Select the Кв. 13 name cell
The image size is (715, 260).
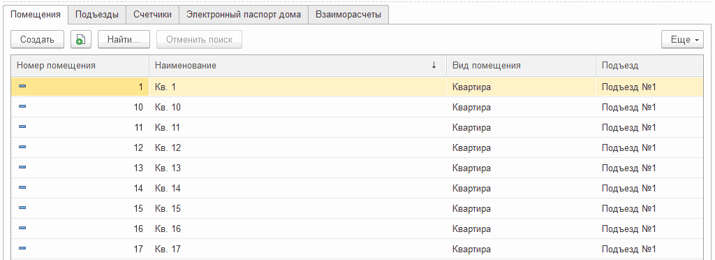click(297, 168)
